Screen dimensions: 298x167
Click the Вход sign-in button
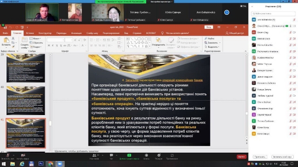[209, 27]
